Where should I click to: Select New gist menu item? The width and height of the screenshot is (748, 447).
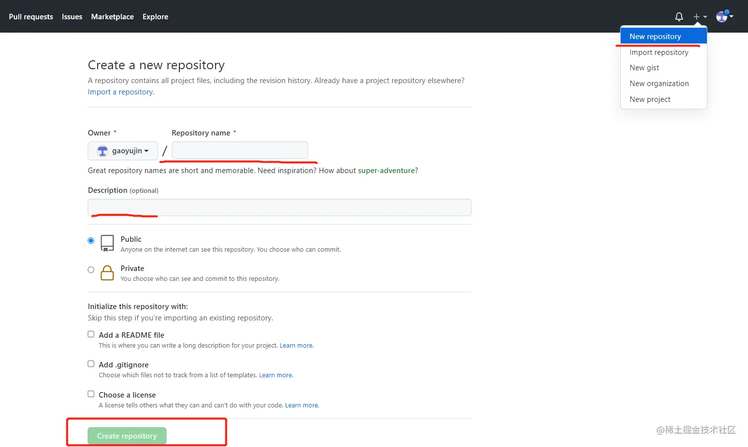(644, 68)
